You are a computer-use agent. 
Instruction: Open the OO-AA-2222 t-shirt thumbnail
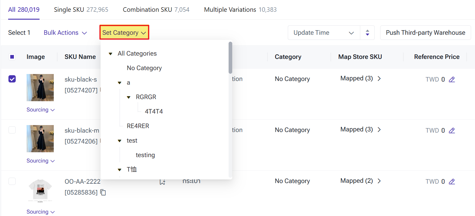[40, 190]
